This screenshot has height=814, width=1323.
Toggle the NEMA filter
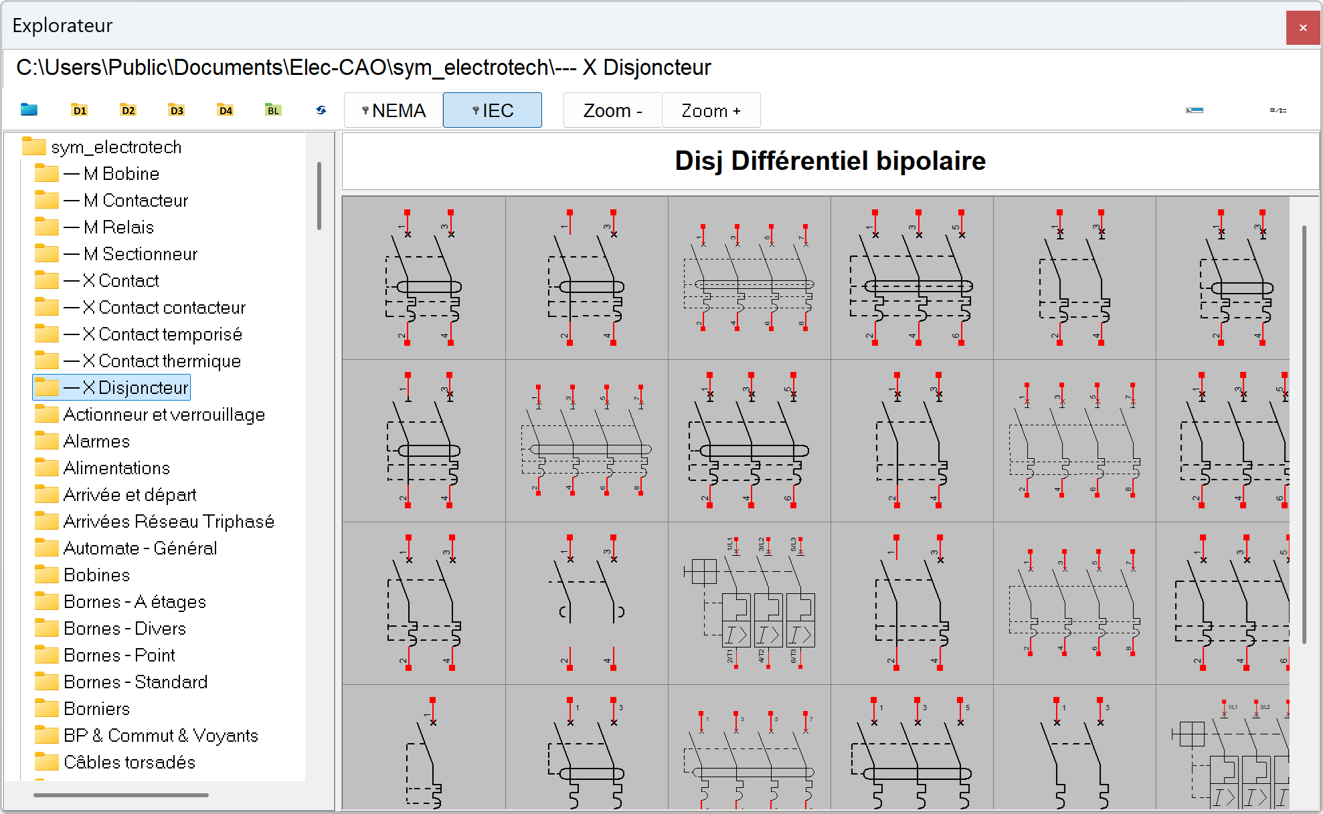point(393,110)
